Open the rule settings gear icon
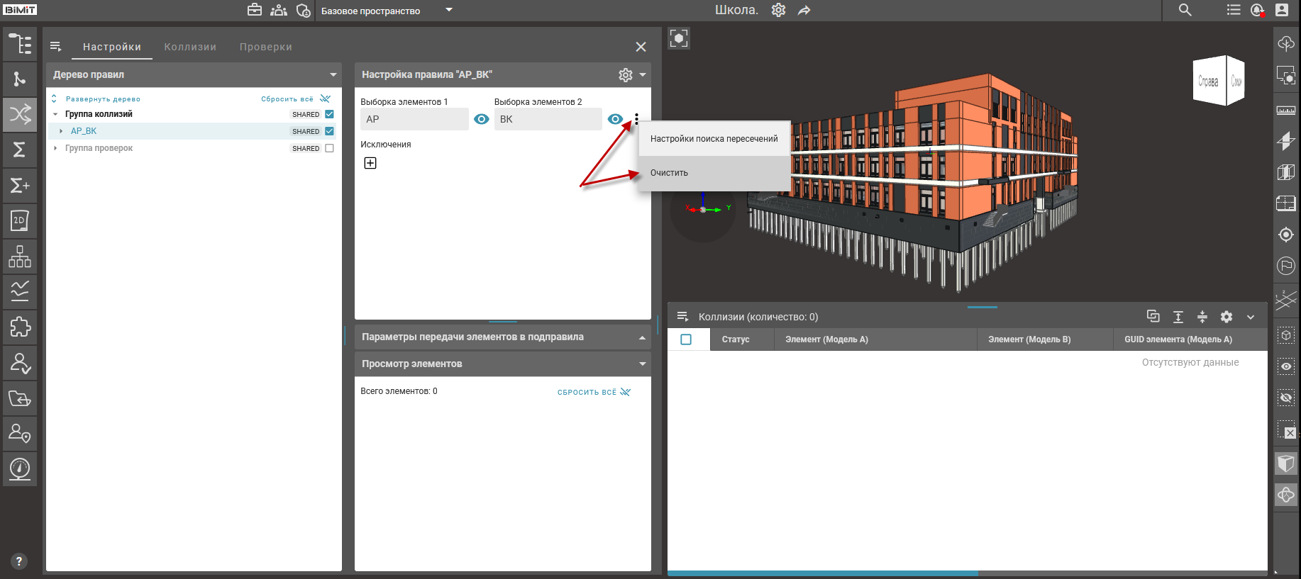This screenshot has height=579, width=1301. coord(625,75)
